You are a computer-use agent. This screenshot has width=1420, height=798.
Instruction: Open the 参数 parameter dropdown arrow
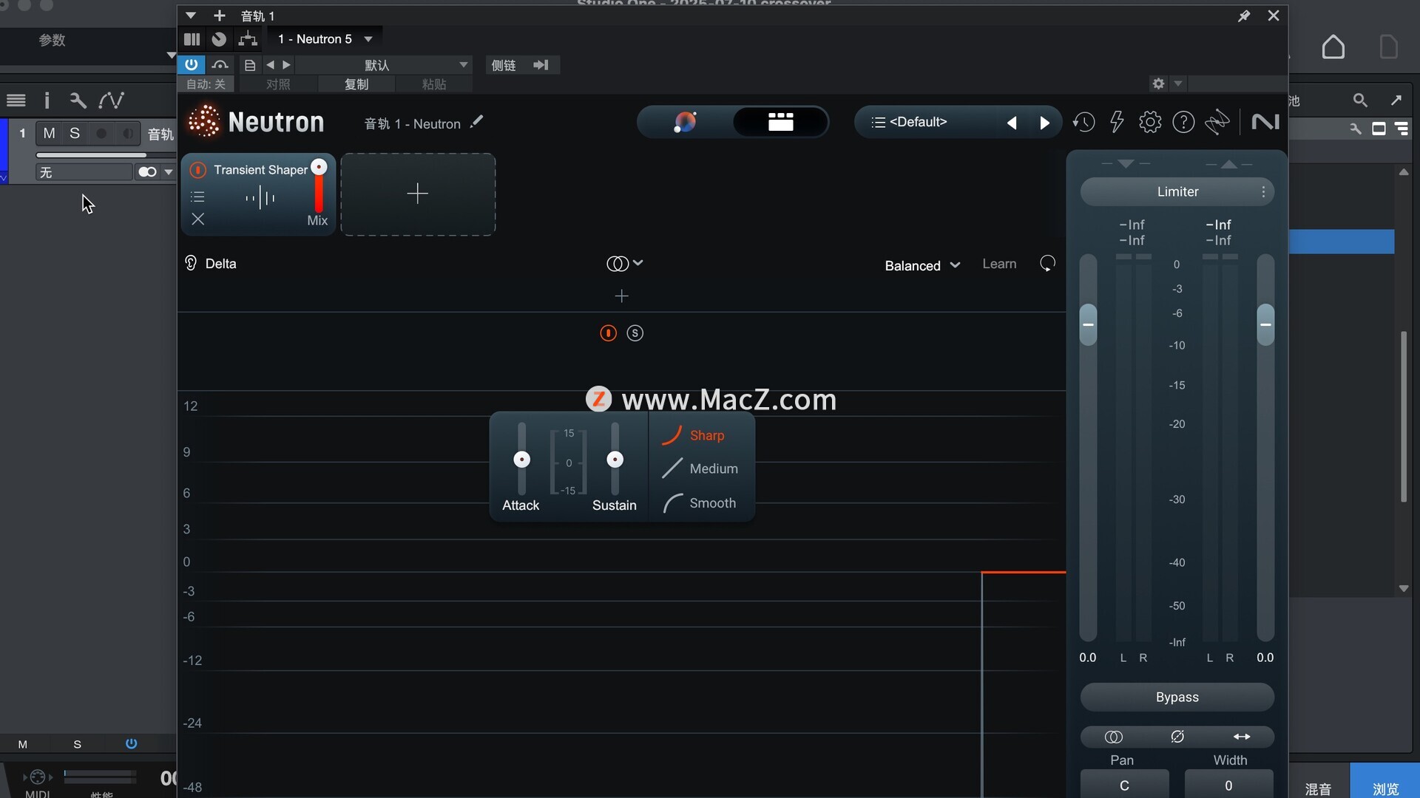pyautogui.click(x=171, y=55)
